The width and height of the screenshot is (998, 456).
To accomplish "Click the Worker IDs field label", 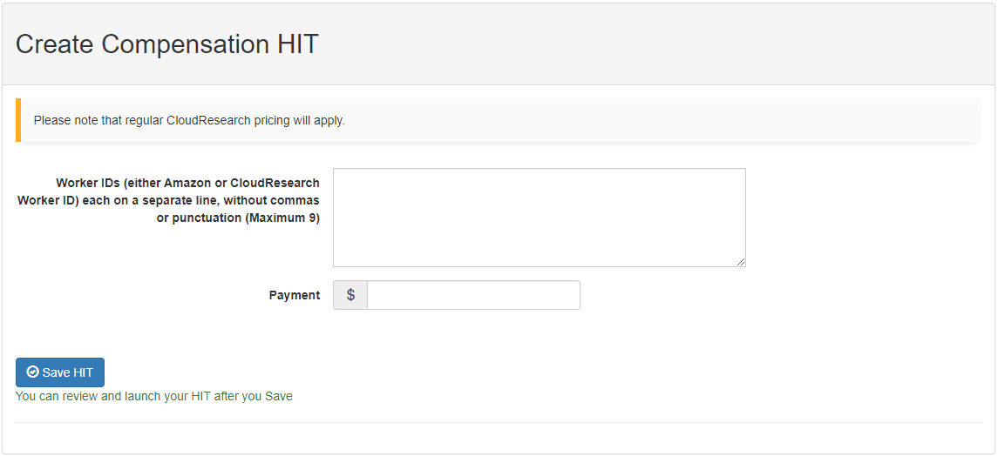I will click(x=169, y=200).
